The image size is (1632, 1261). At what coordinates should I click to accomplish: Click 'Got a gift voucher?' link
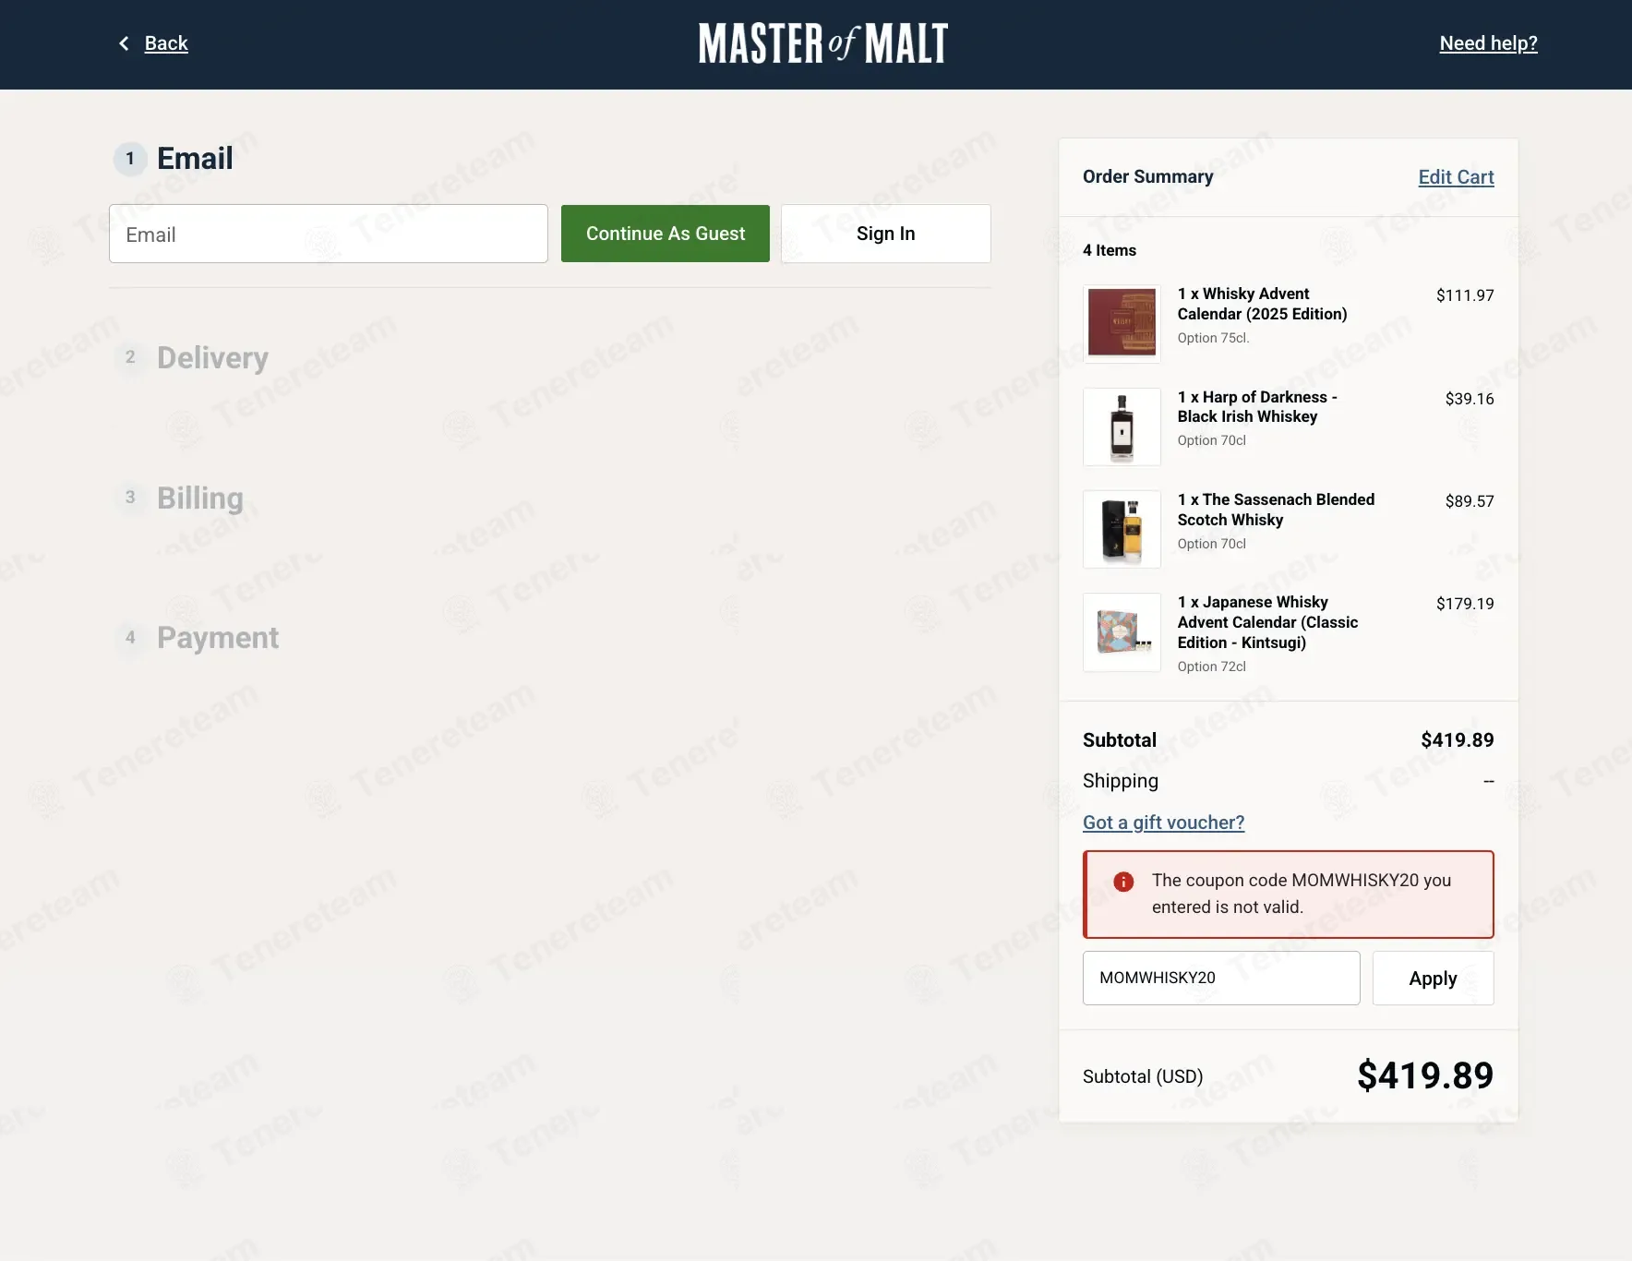1163,823
